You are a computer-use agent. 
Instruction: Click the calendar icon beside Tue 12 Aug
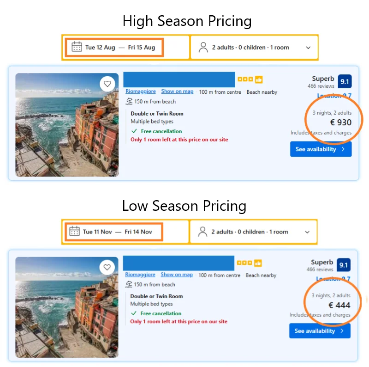click(77, 47)
